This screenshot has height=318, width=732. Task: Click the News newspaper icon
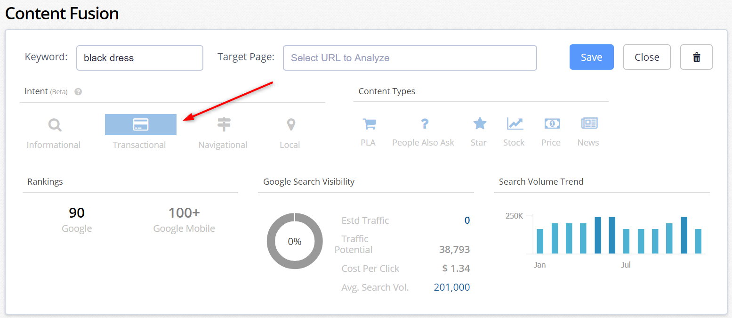tap(589, 124)
